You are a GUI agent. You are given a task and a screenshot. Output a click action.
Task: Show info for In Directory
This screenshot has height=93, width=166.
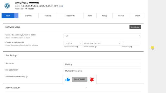131,47
